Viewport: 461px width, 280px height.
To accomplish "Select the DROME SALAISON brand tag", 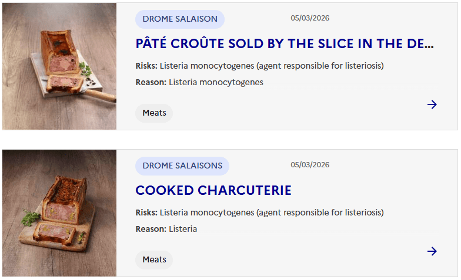I will click(180, 19).
